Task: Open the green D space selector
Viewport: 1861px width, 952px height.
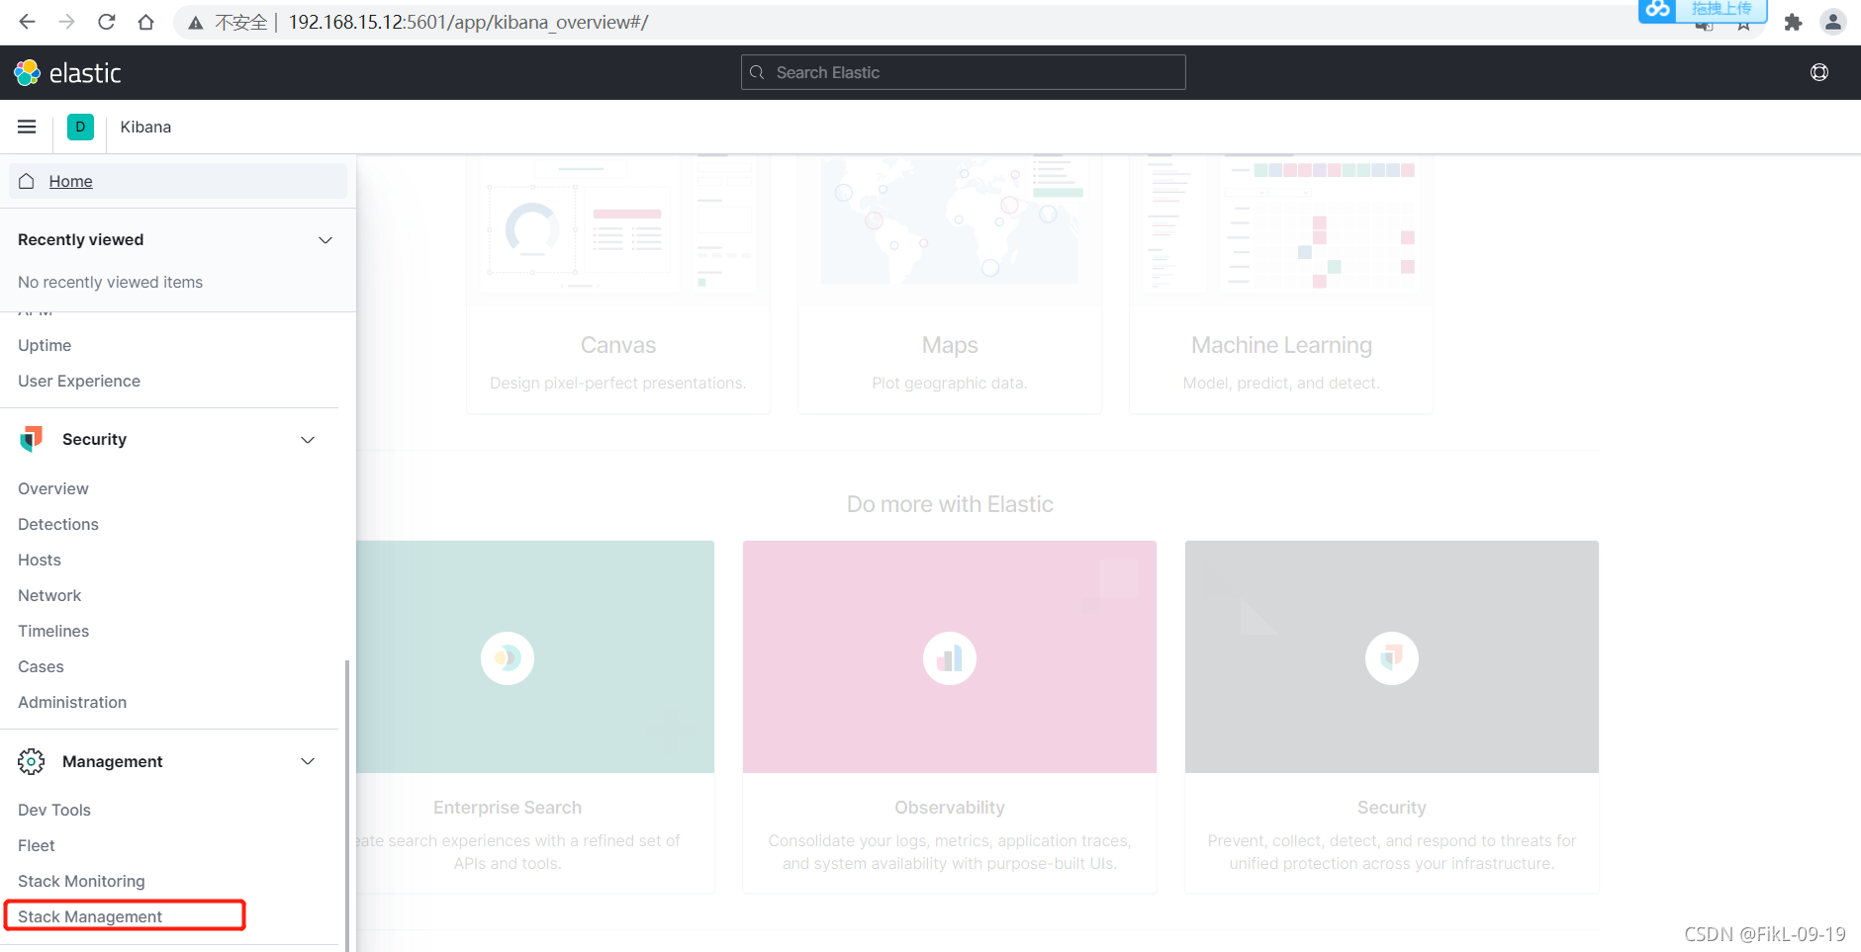Action: (80, 127)
